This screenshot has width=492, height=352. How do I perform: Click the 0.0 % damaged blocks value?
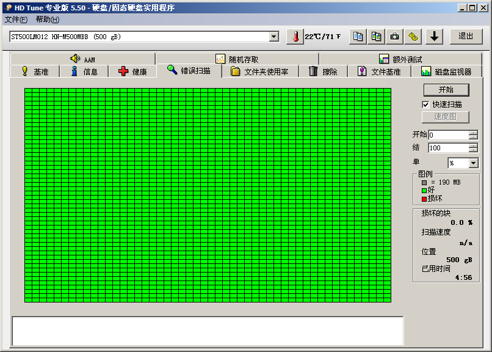(461, 222)
